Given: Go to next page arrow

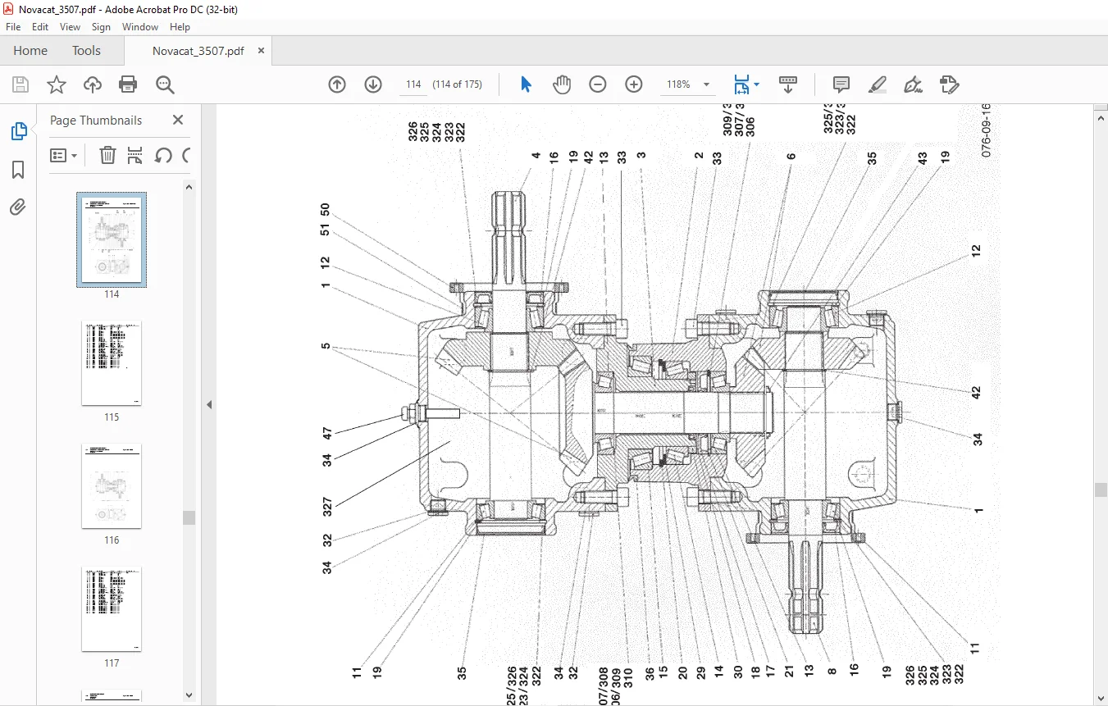Looking at the screenshot, I should pos(373,84).
